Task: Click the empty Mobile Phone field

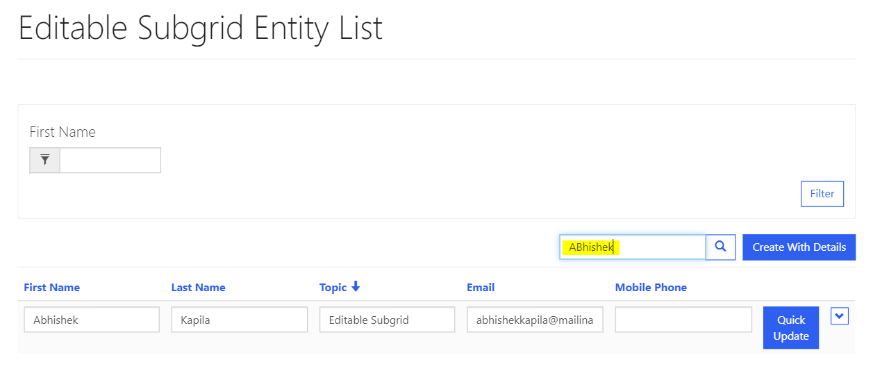Action: tap(683, 320)
